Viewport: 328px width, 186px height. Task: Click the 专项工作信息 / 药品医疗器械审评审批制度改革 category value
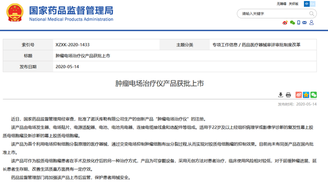pyautogui.click(x=256, y=45)
